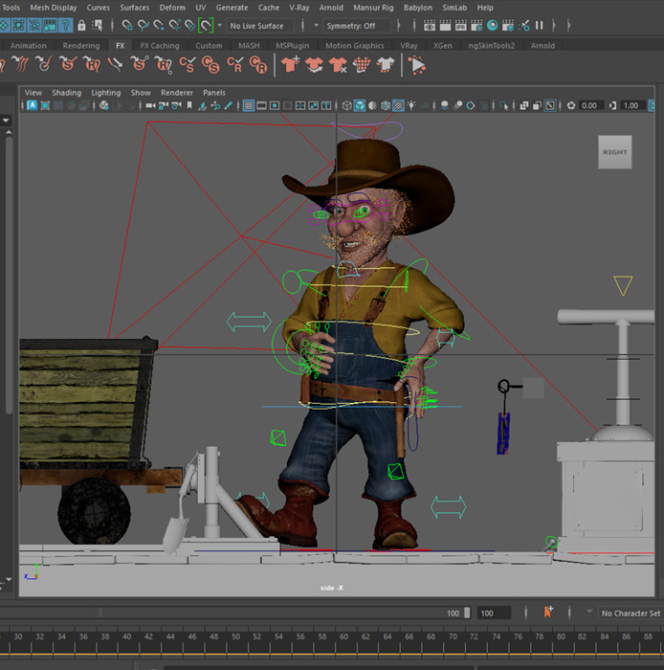Click the range slider end handle
Screen dimensions: 664x670
(467, 613)
